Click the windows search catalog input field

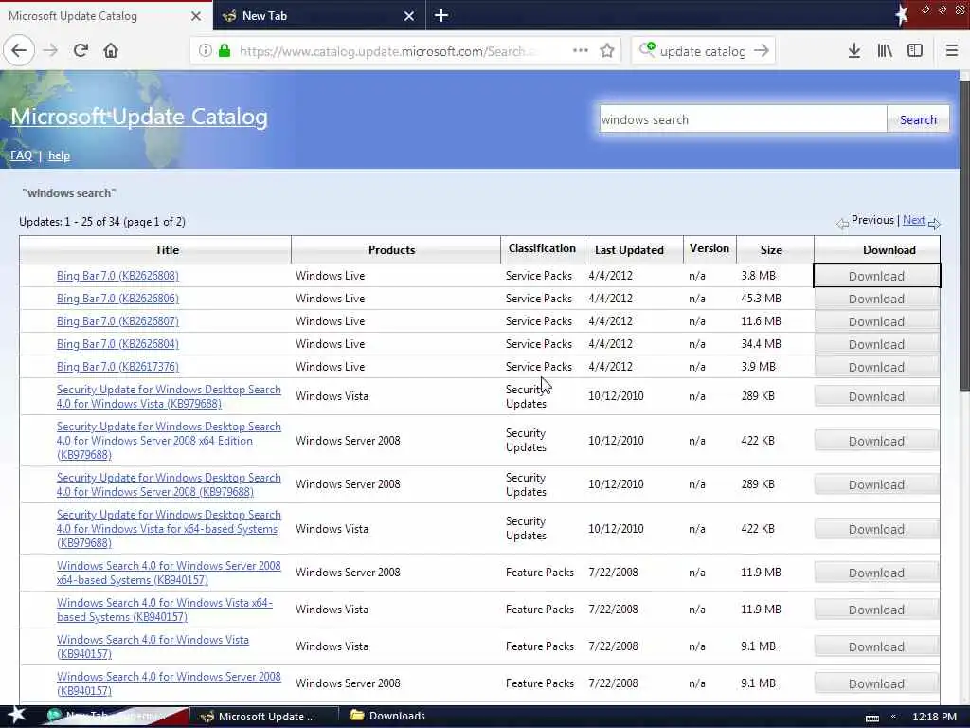743,119
